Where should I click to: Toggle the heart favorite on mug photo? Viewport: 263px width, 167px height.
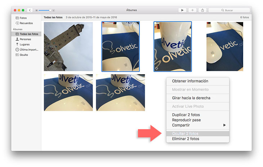[156, 69]
